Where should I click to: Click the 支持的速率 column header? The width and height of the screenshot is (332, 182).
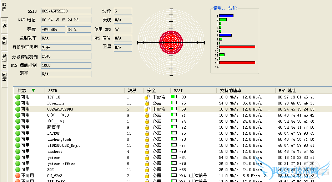click(x=231, y=91)
